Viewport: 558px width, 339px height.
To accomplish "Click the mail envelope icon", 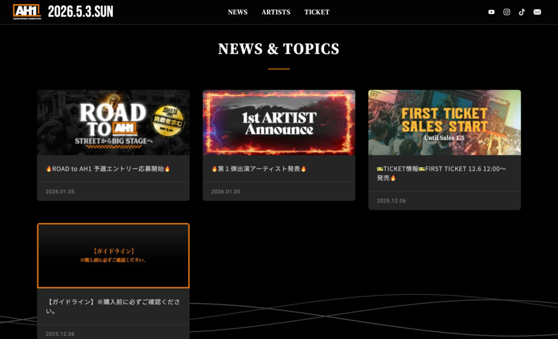I will [537, 12].
